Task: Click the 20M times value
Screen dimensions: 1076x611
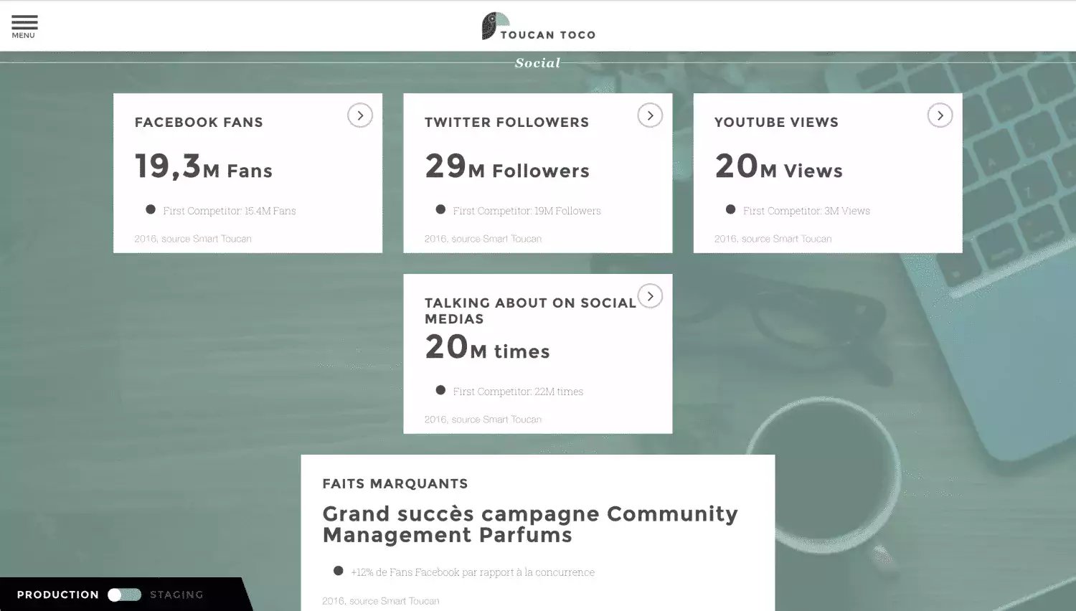Action: 487,348
